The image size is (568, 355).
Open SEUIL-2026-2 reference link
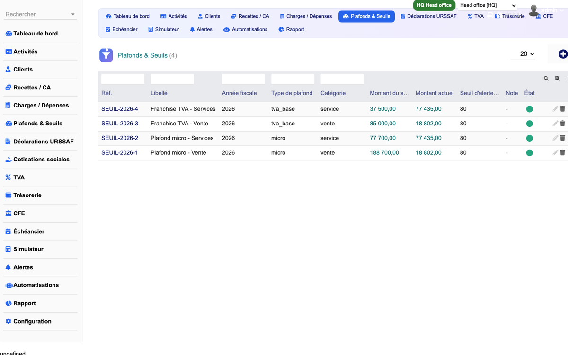(x=120, y=138)
